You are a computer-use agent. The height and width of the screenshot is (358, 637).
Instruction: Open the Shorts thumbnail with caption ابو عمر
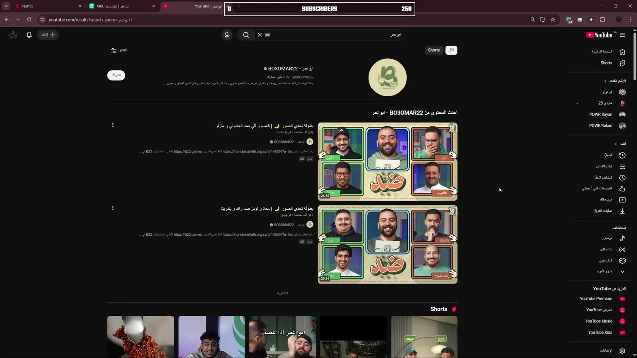tap(282, 337)
